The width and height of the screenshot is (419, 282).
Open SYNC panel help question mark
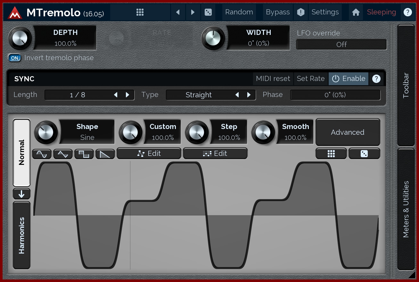376,79
